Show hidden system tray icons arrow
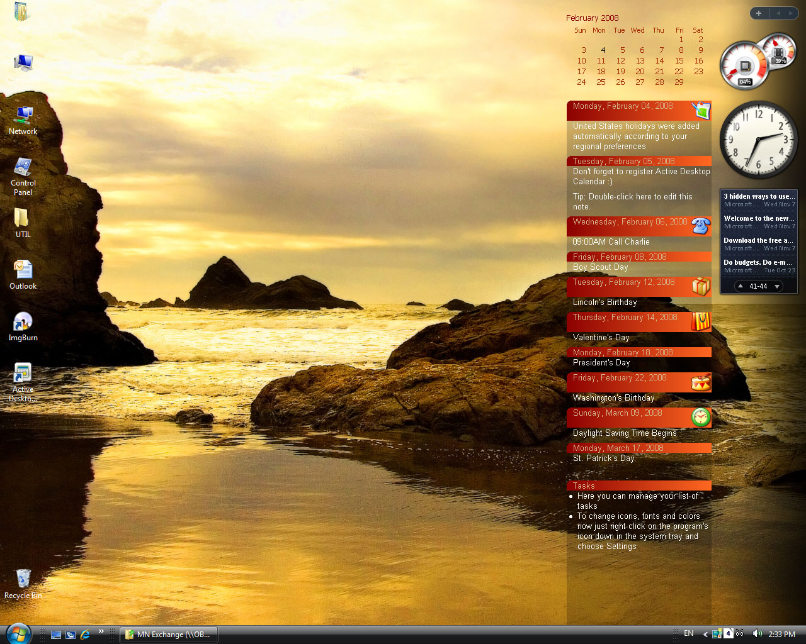This screenshot has width=806, height=644. click(705, 635)
